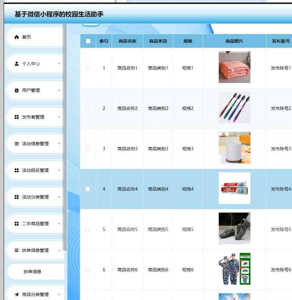Open the camouflage shoes product image
292x300 pixels.
pyautogui.click(x=234, y=228)
